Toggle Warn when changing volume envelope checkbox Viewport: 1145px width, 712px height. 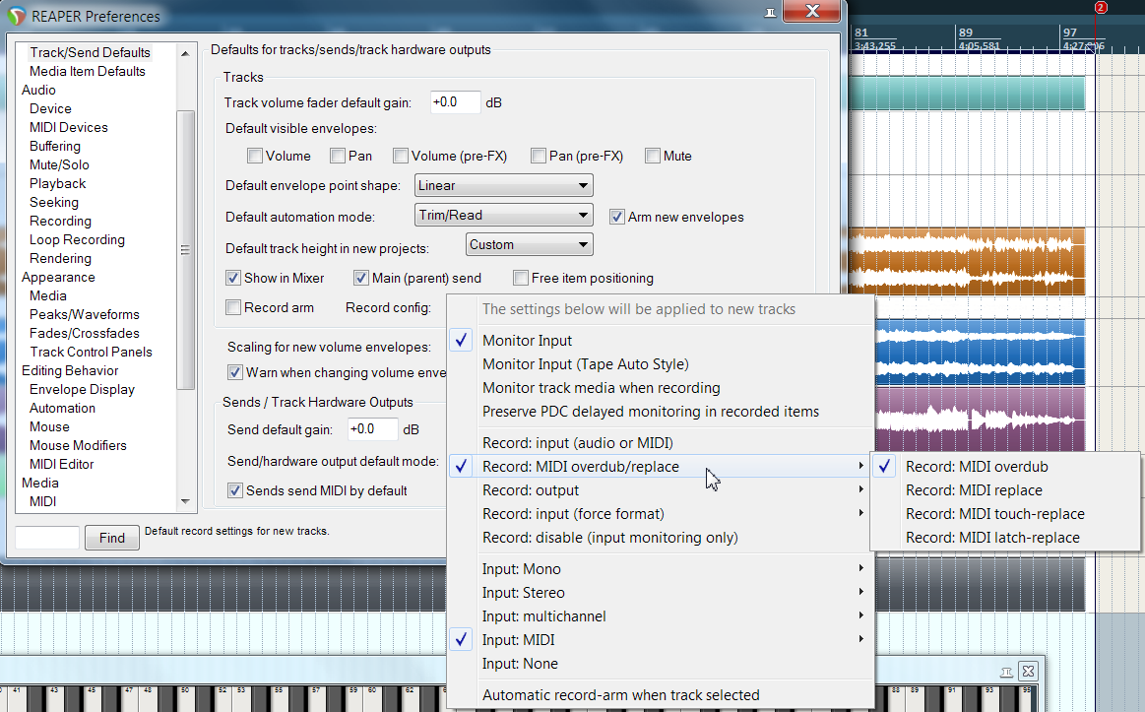click(234, 372)
